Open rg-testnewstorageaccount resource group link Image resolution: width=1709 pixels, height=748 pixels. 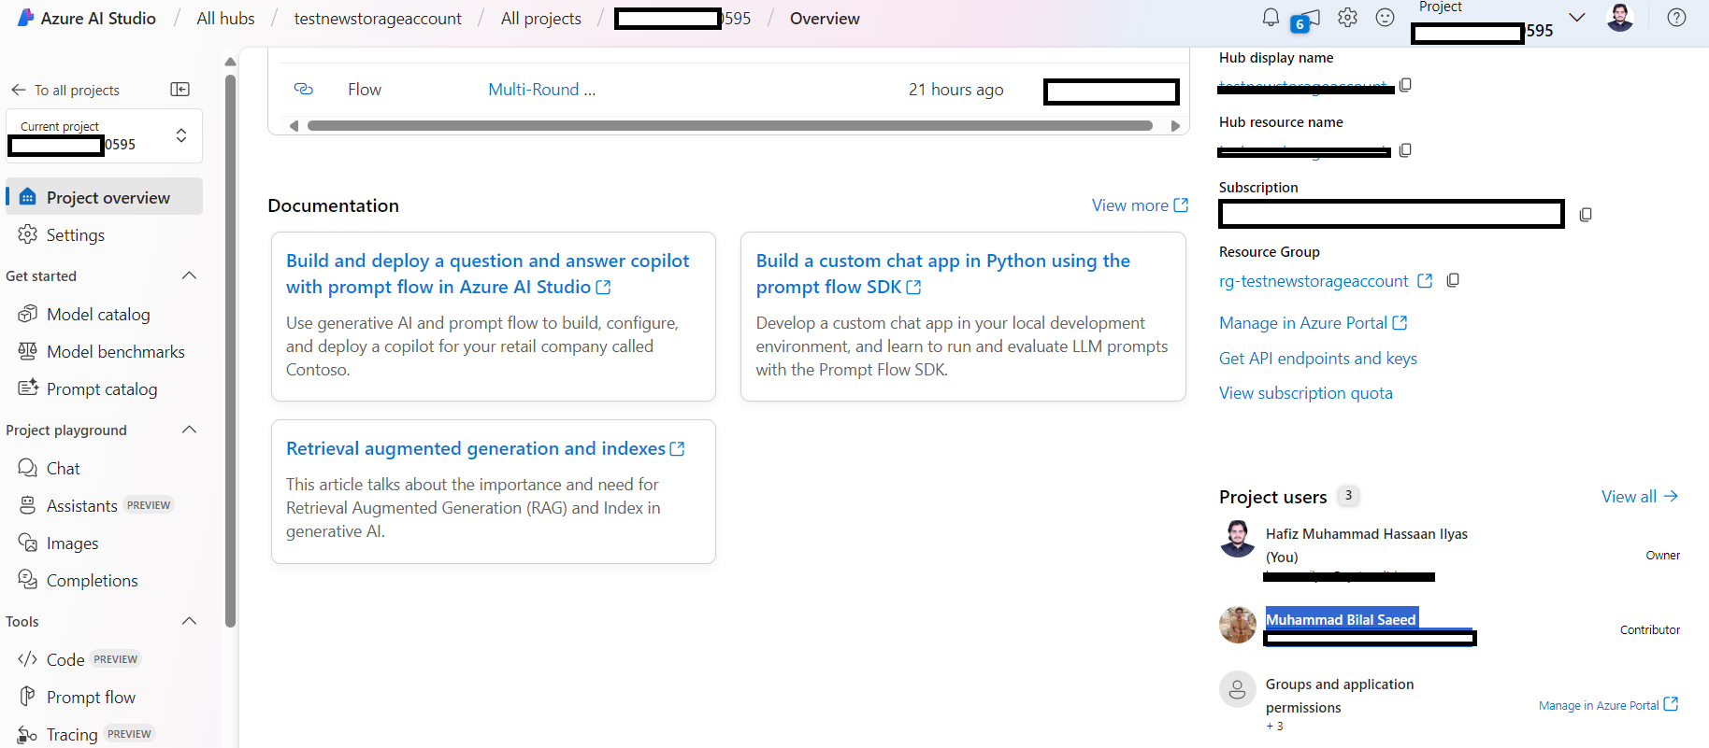[x=1314, y=281]
